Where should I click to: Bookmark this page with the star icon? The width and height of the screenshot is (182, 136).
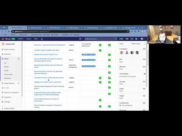point(128,31)
